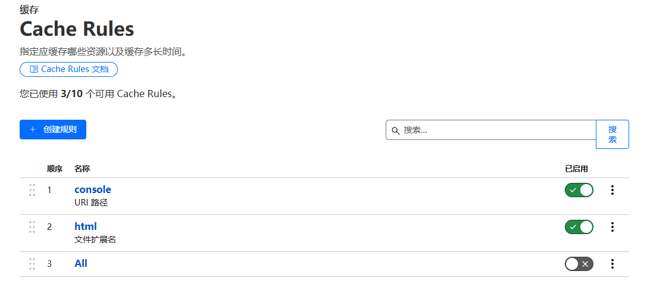
Task: Click the 搜索 button
Action: pyautogui.click(x=612, y=134)
